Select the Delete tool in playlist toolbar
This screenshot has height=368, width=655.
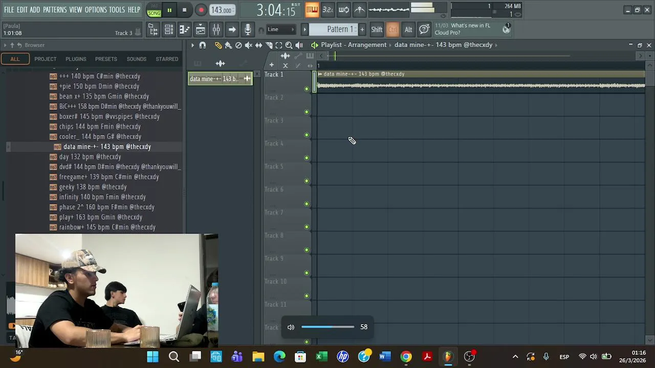click(x=238, y=45)
